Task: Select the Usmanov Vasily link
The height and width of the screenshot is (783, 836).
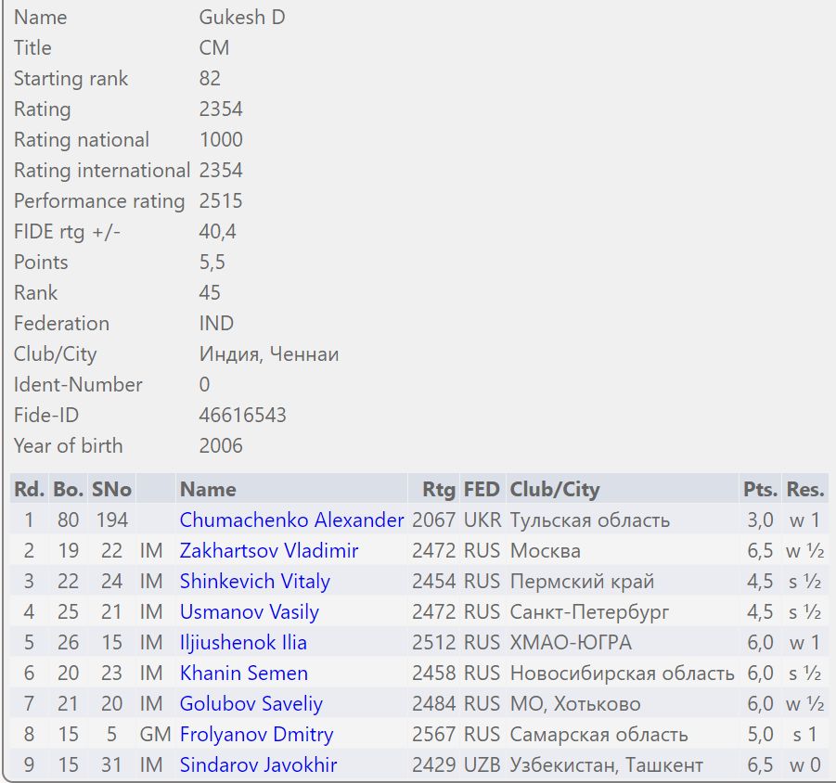Action: coord(249,611)
